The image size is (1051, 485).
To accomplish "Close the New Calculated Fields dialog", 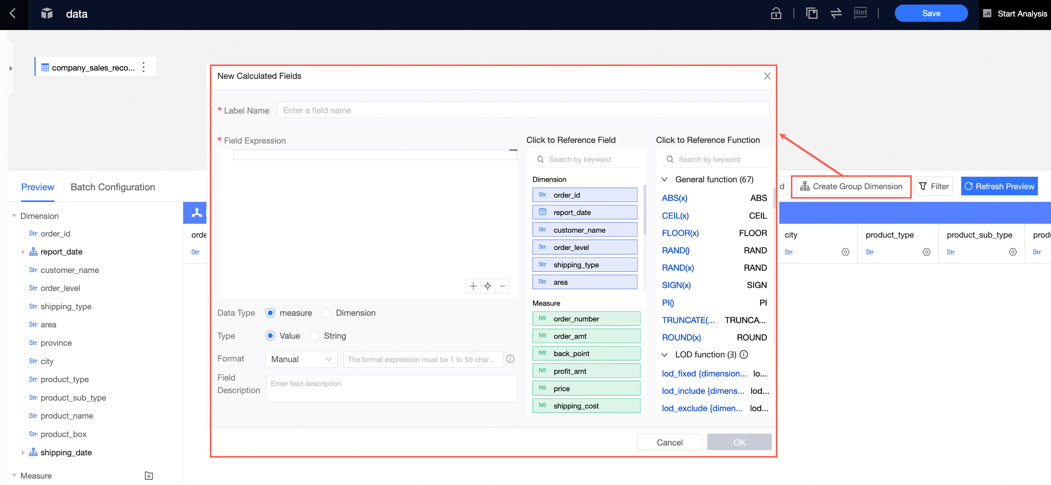I will pos(767,76).
